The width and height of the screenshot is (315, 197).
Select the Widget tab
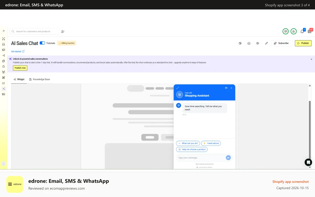(x=19, y=79)
